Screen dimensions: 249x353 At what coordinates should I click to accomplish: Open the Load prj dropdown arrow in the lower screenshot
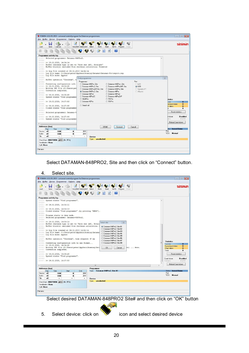63,187
